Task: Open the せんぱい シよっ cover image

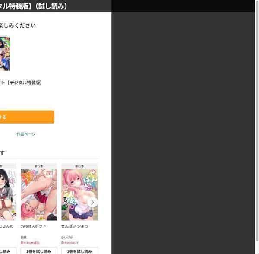Action: point(79,195)
